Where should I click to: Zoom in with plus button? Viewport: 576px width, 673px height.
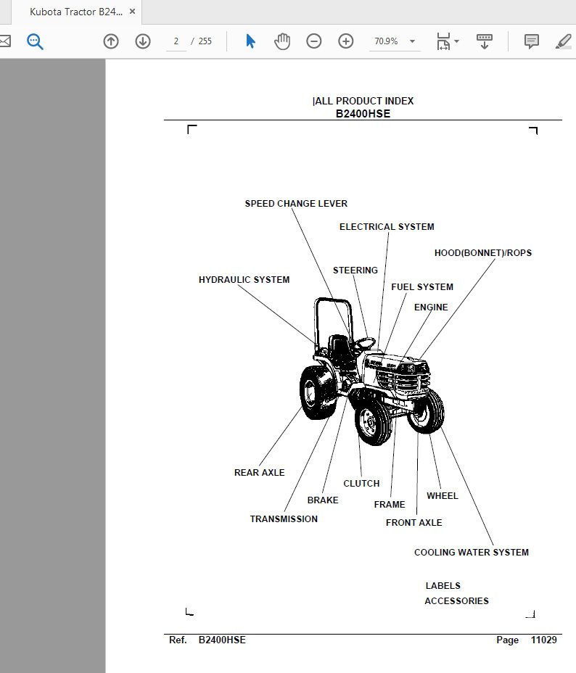[x=345, y=41]
